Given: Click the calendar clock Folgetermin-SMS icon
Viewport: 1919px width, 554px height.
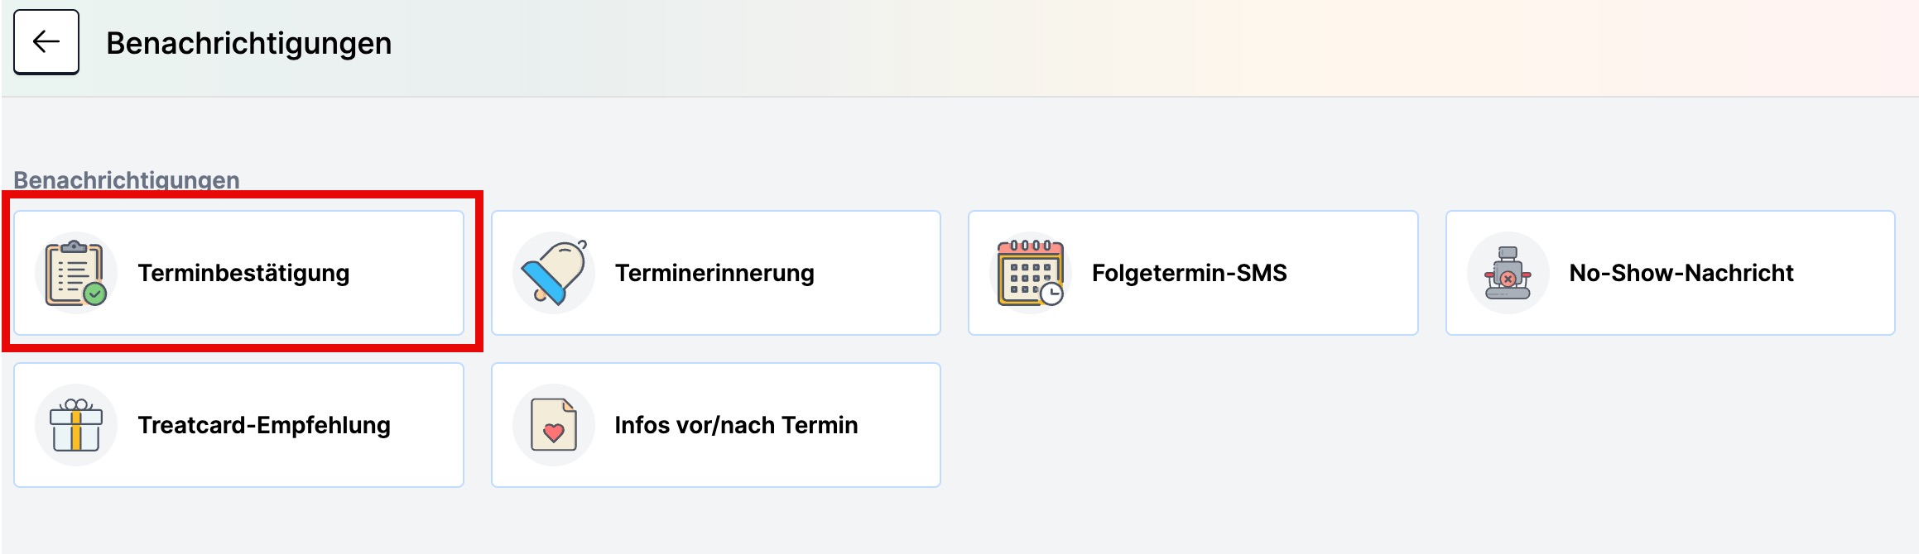Looking at the screenshot, I should tap(1031, 273).
